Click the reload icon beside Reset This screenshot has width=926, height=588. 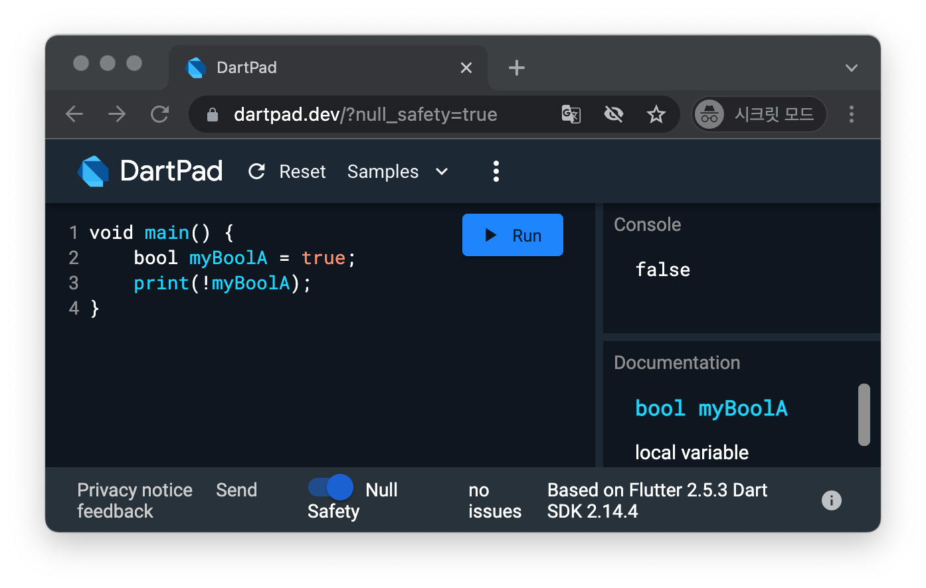(x=256, y=171)
